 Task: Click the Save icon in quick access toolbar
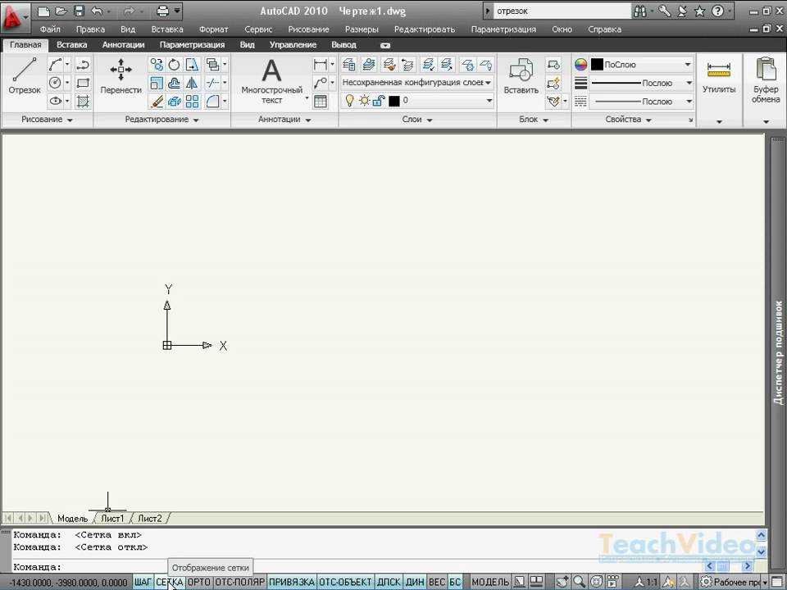79,11
